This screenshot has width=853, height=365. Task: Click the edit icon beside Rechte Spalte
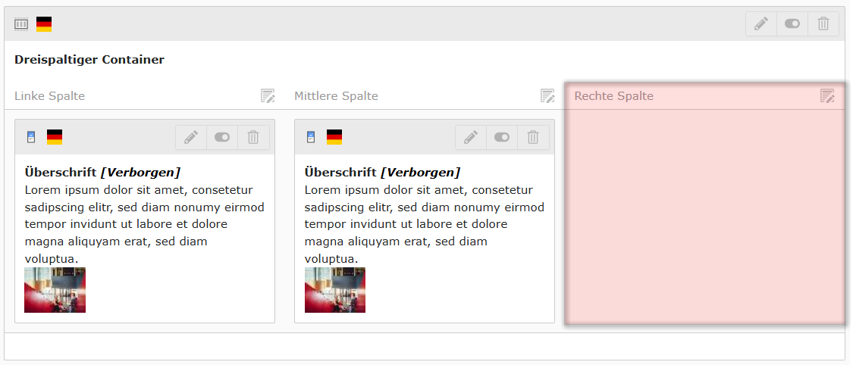[827, 95]
